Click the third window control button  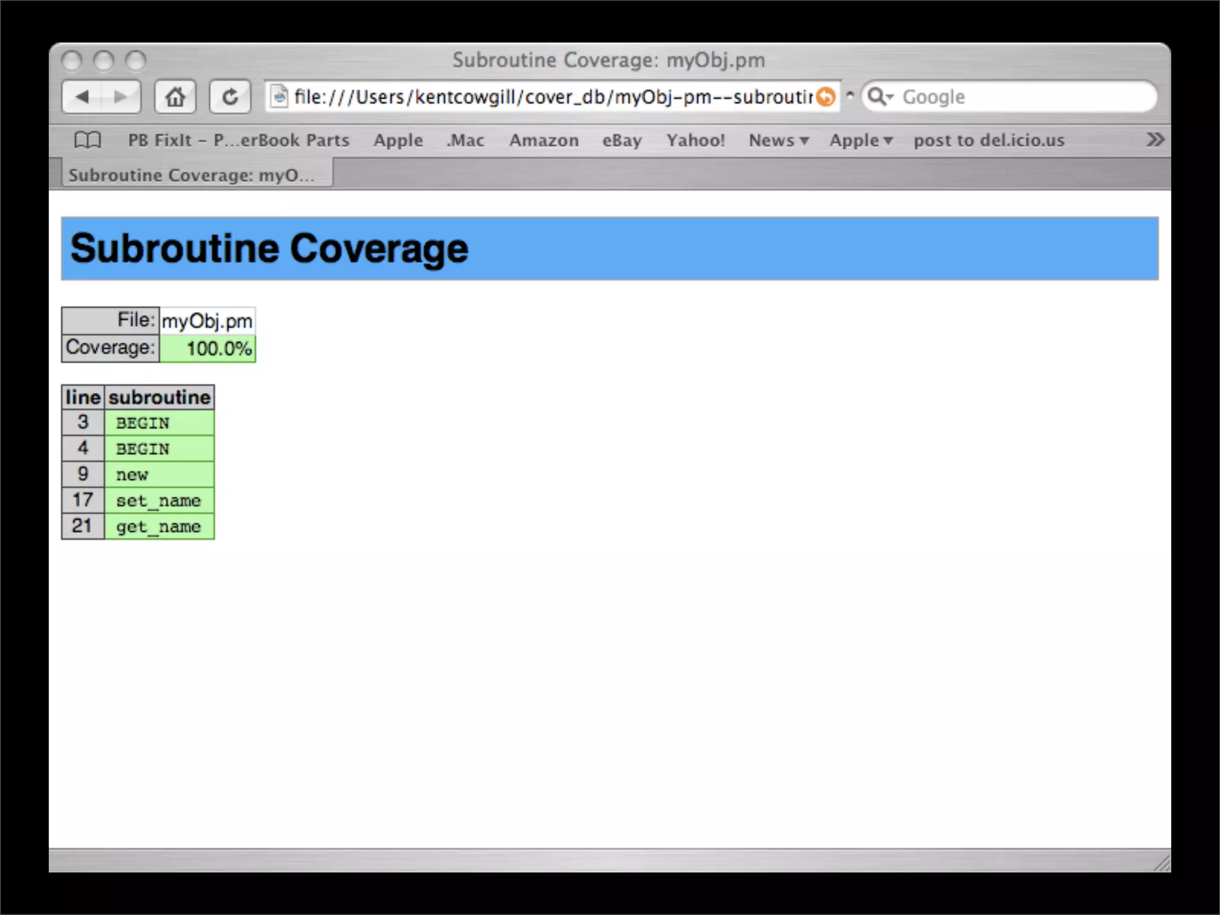pyautogui.click(x=136, y=60)
